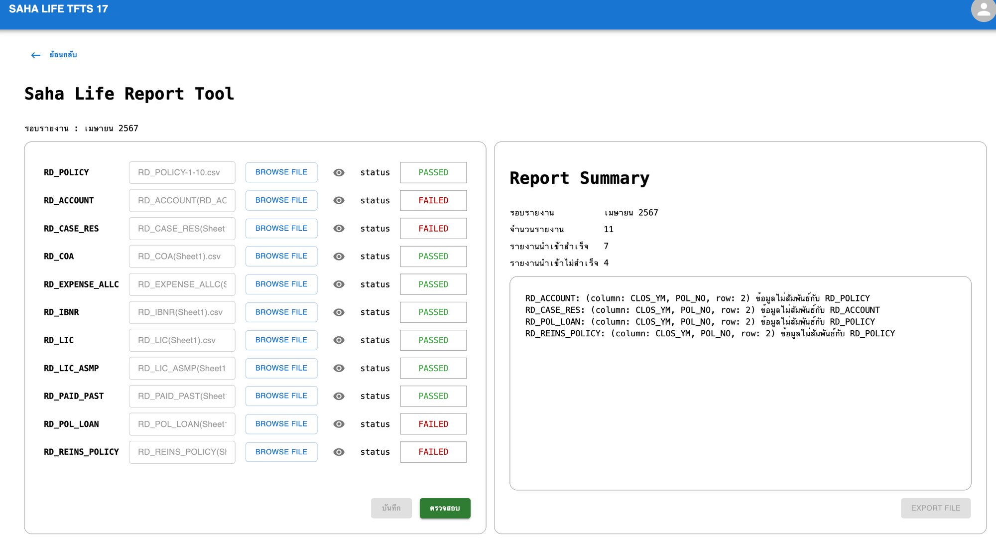Show RD_IBNR file using eye icon
The height and width of the screenshot is (539, 996).
[339, 312]
